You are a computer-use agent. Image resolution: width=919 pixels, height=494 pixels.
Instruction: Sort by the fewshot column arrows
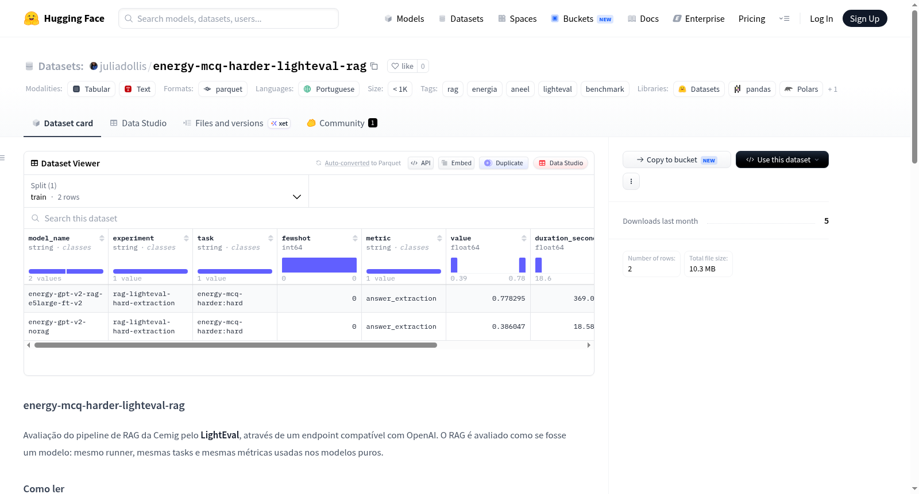coord(355,238)
